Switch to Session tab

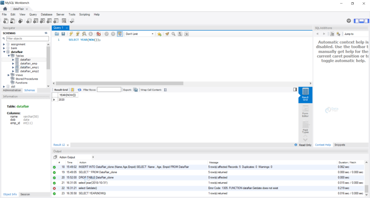[25, 194]
